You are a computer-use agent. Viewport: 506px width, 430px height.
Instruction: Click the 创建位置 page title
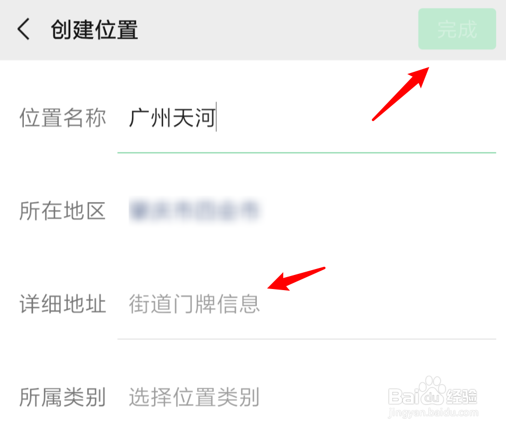[x=95, y=29]
